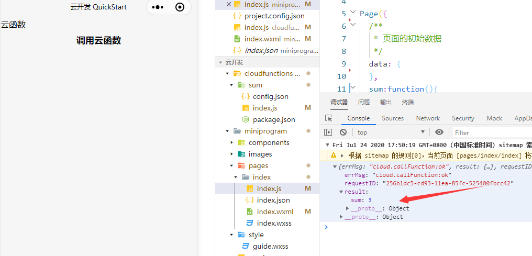Collapse the 云开发 explorer section
532x256 pixels.
pos(220,62)
